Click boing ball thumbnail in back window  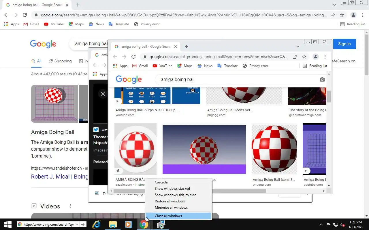(x=54, y=103)
